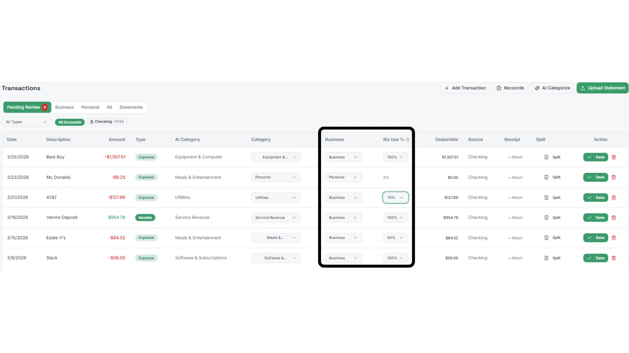Split the Mc Donalds transaction

[552, 177]
